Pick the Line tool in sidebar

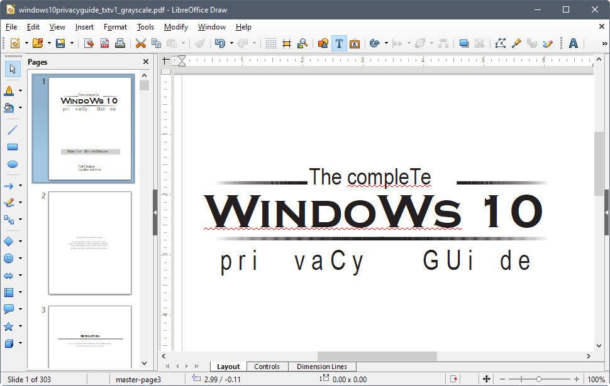coord(12,130)
